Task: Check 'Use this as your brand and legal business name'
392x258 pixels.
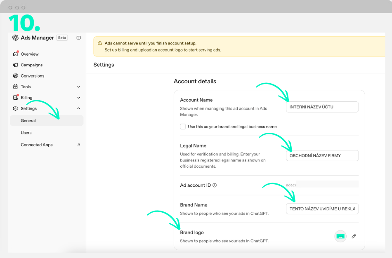Action: pos(183,127)
